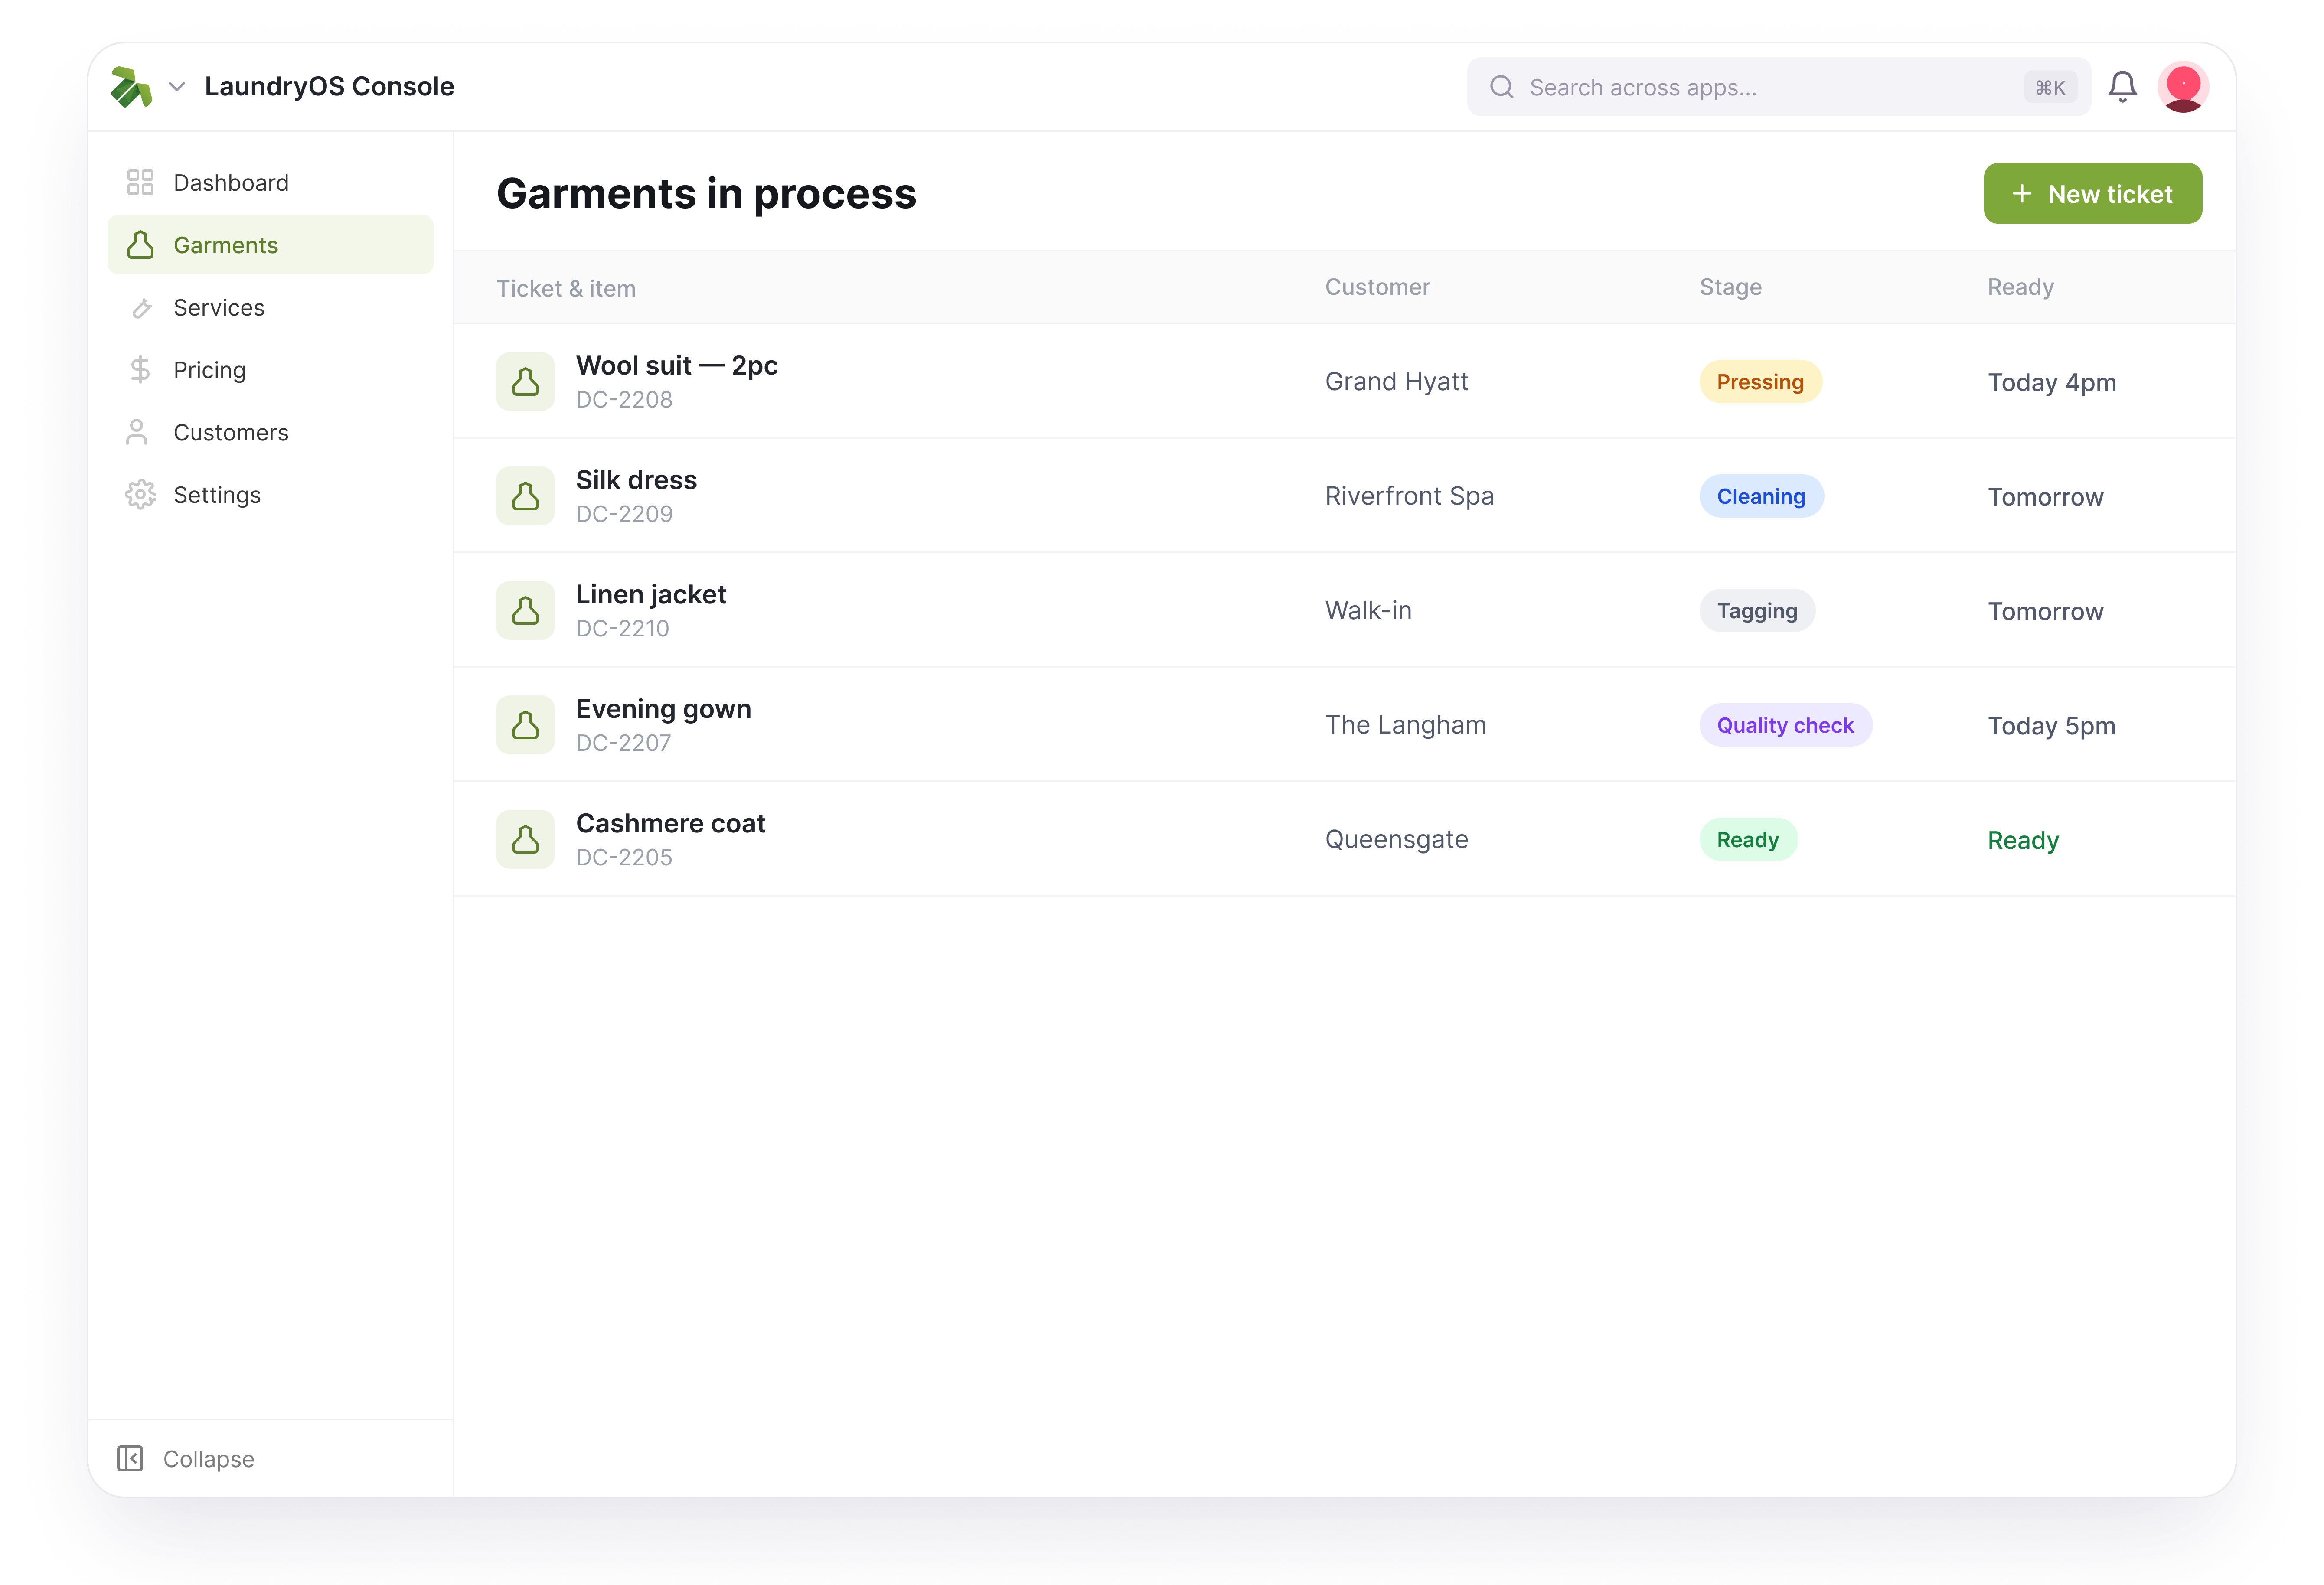
Task: Click the Pricing dollar icon
Action: click(140, 370)
